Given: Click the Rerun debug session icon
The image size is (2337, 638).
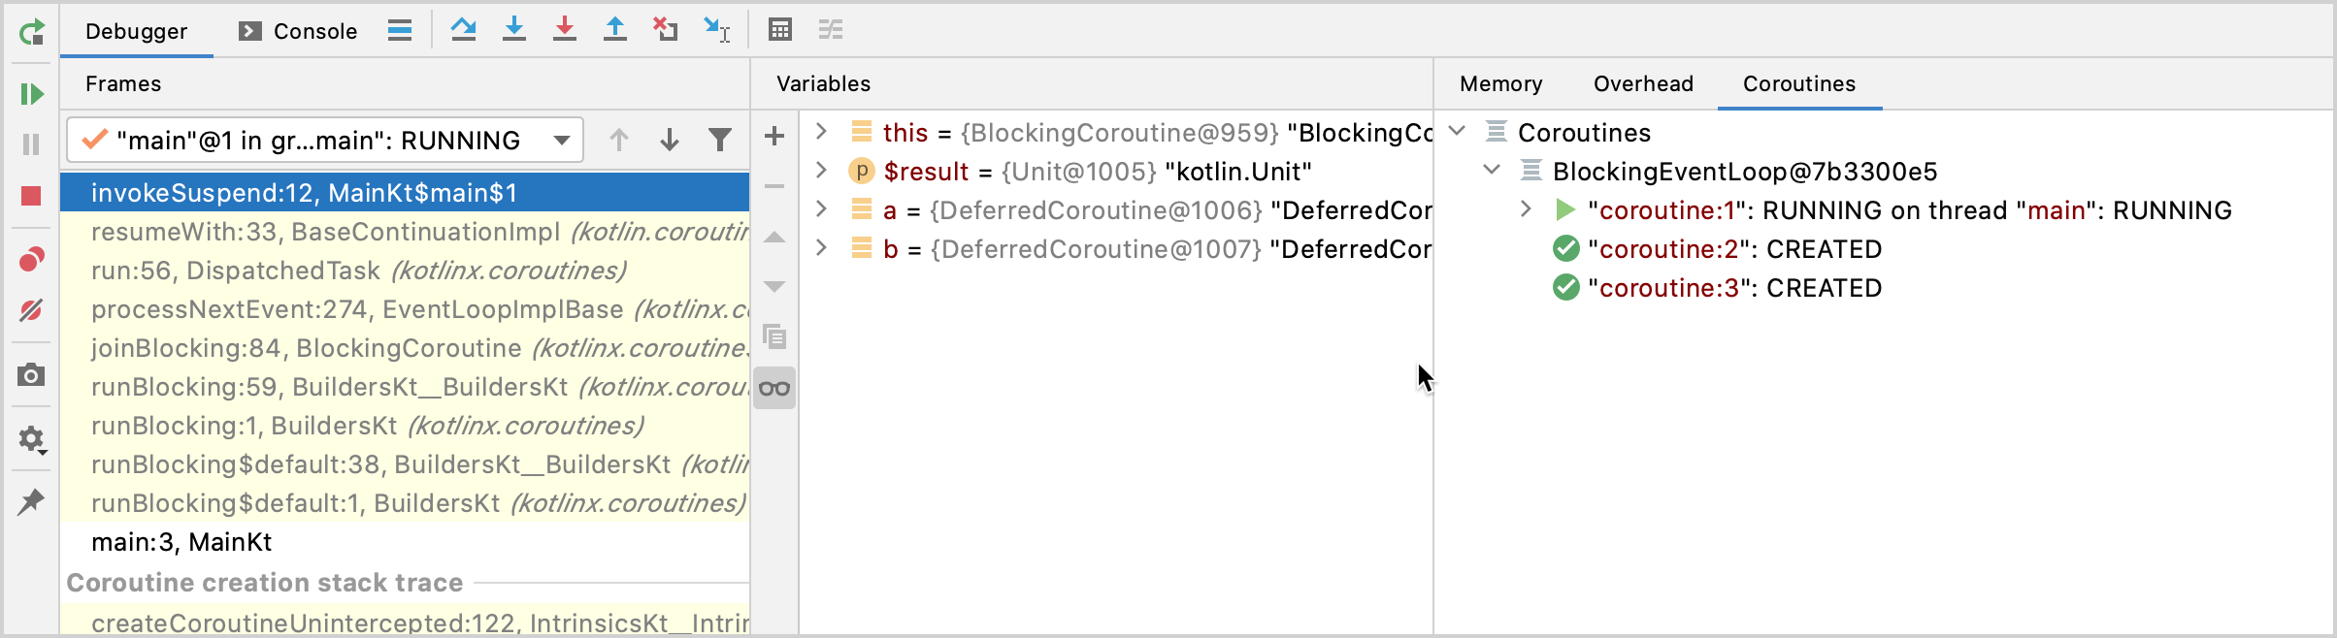Looking at the screenshot, I should (31, 32).
